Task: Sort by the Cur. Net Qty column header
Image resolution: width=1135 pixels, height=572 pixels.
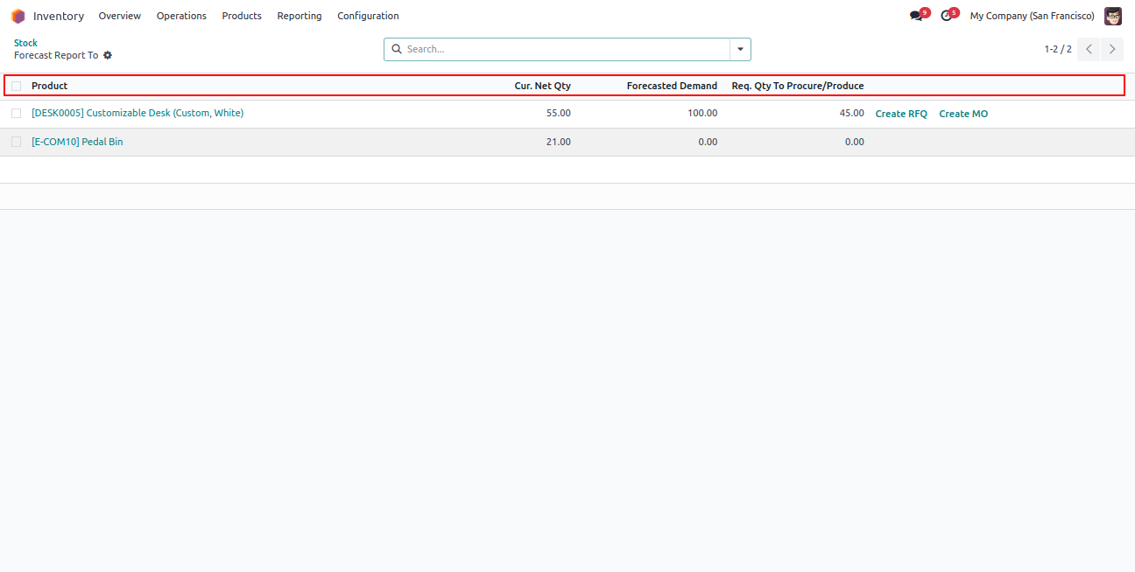Action: (542, 86)
